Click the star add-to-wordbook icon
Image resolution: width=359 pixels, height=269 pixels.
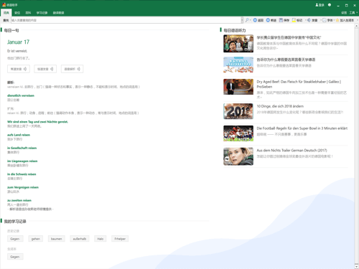point(337,20)
